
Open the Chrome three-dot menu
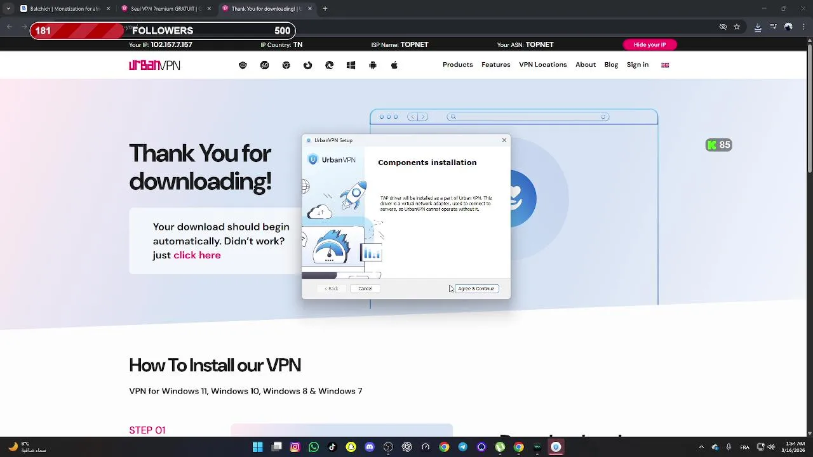[803, 27]
